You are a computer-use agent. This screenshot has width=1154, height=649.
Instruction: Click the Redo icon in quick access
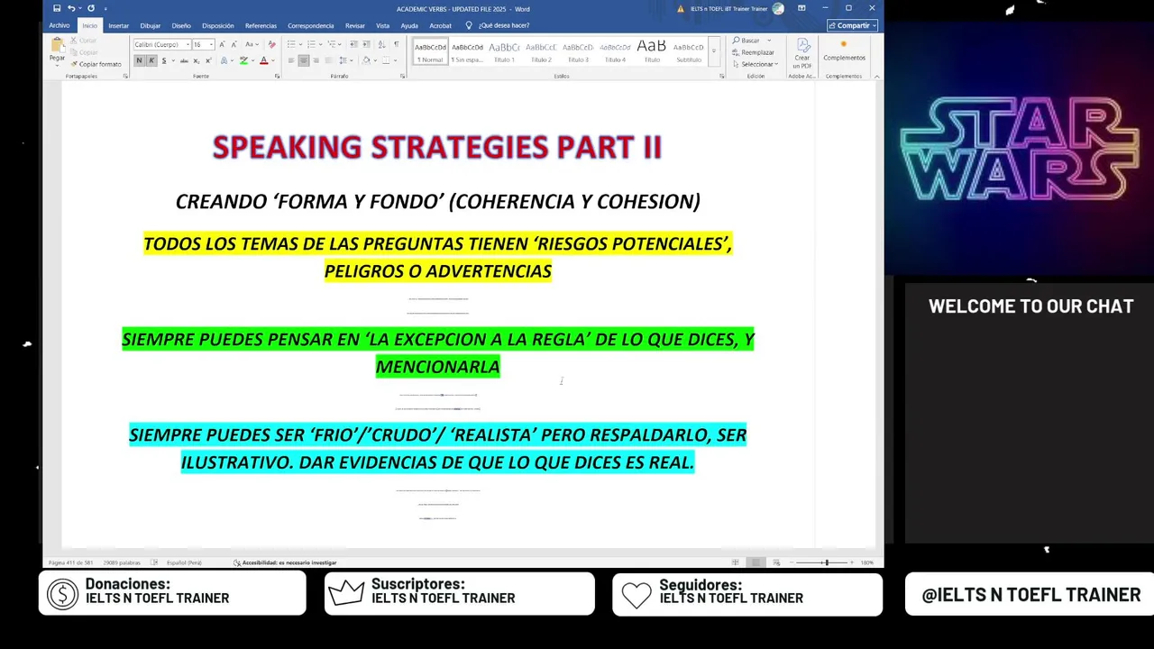[x=90, y=8]
